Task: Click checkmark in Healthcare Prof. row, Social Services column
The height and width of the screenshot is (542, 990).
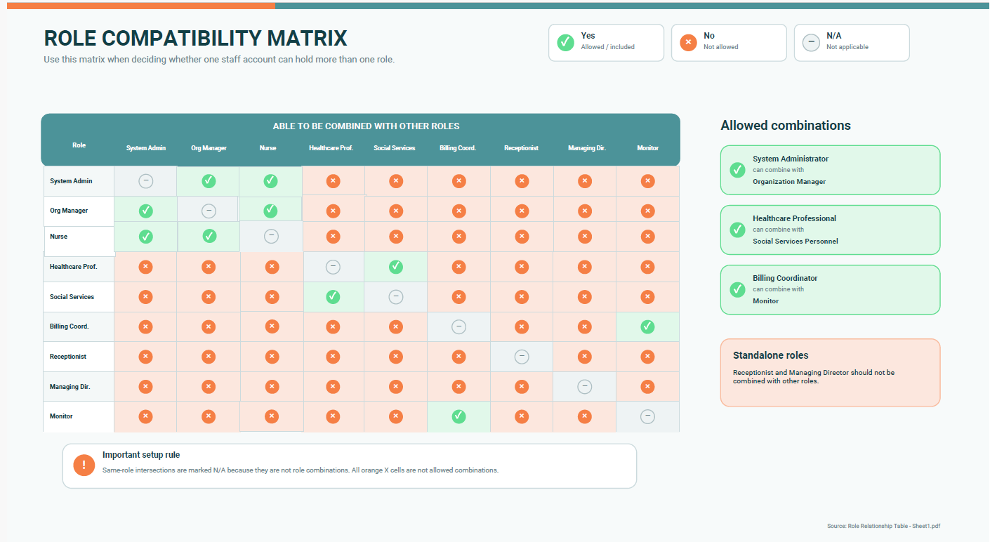Action: click(x=396, y=267)
